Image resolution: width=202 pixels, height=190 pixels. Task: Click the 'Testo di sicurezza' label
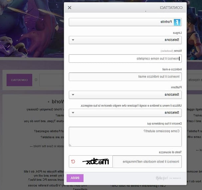coord(170,152)
